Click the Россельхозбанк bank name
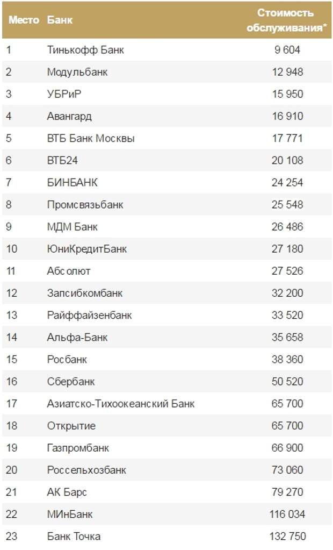Screen dimensions: 333x550 click(x=86, y=470)
